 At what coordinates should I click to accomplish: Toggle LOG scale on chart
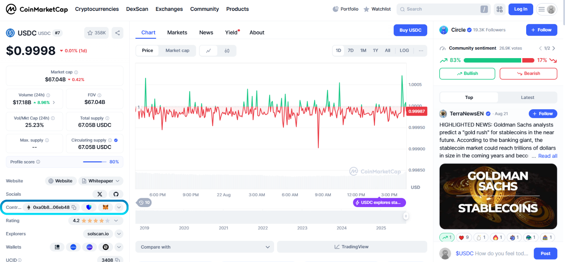point(404,51)
